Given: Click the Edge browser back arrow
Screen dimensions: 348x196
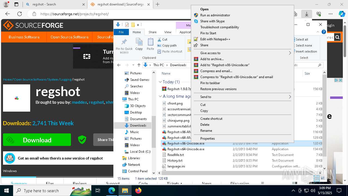Looking at the screenshot, I should (x=8, y=14).
